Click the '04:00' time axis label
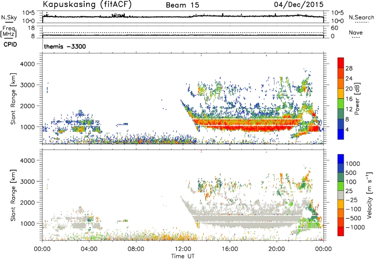 click(89, 249)
